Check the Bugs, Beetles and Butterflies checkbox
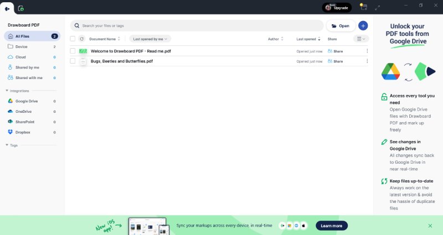443x235 pixels. point(73,61)
